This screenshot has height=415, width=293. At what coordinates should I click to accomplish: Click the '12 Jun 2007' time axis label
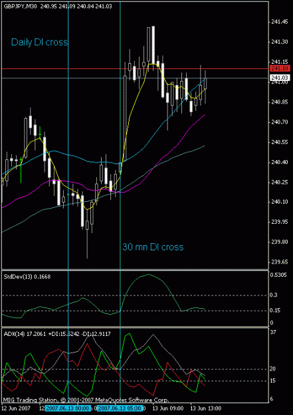click(x=17, y=408)
